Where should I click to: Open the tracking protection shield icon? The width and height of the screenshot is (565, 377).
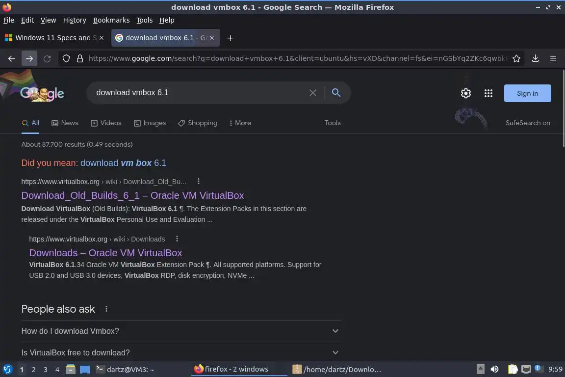coord(66,58)
